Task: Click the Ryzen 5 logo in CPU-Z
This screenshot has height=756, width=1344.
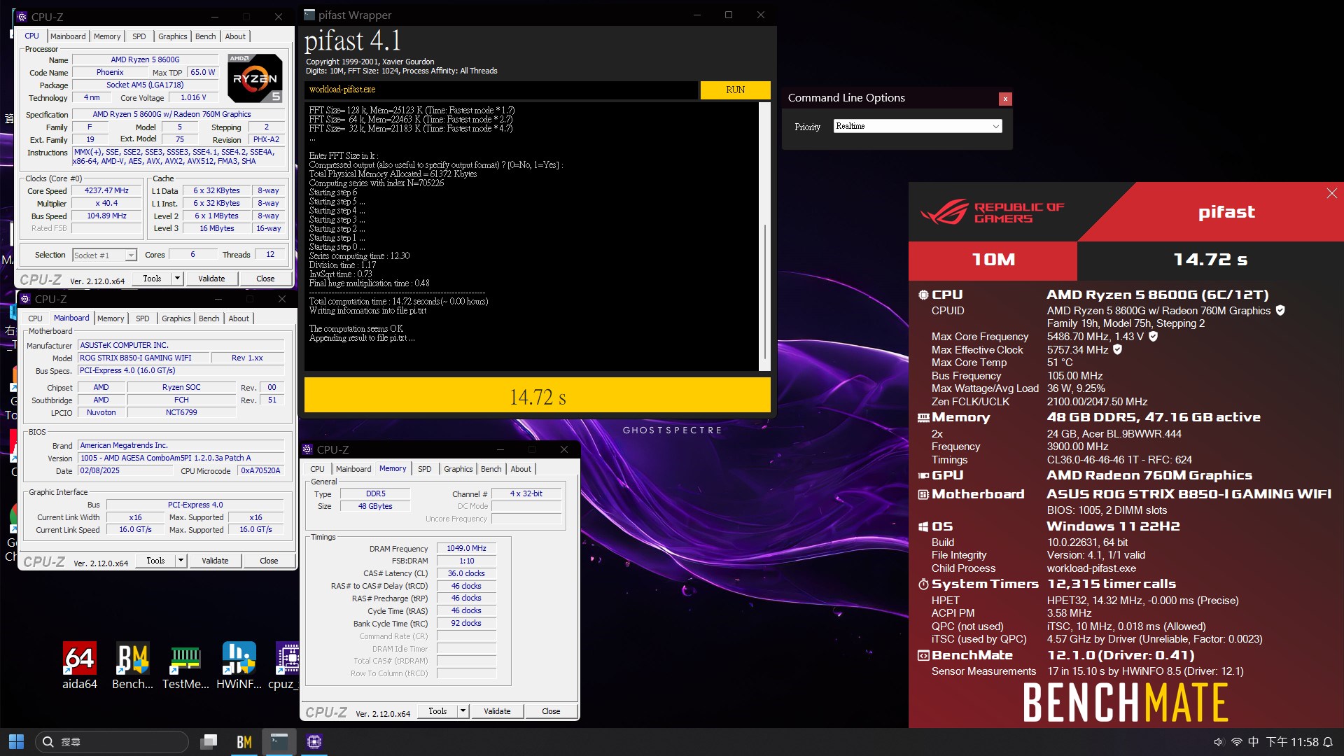Action: pyautogui.click(x=255, y=78)
